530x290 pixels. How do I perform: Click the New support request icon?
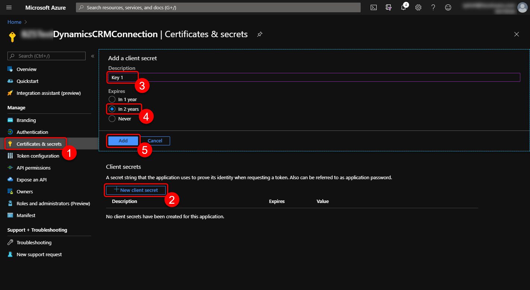[10, 254]
